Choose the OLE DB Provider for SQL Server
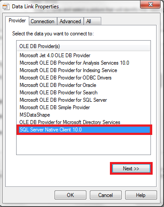 click(63, 100)
